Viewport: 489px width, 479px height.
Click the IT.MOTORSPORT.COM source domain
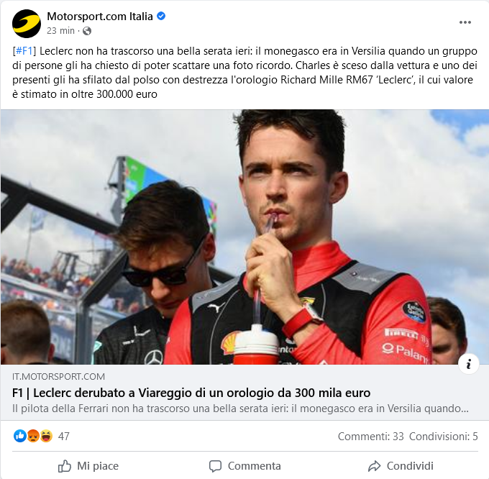coord(59,377)
